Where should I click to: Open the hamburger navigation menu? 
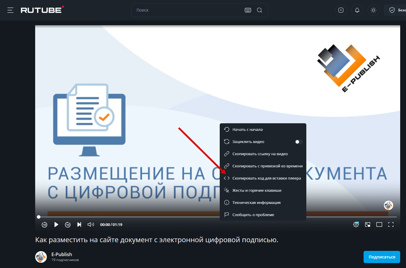10,10
